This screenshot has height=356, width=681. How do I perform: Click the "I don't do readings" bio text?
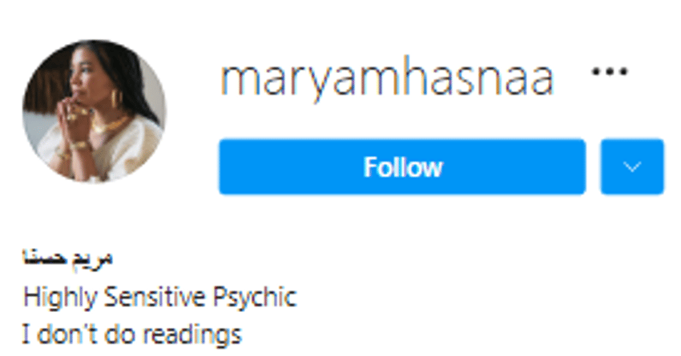131,335
